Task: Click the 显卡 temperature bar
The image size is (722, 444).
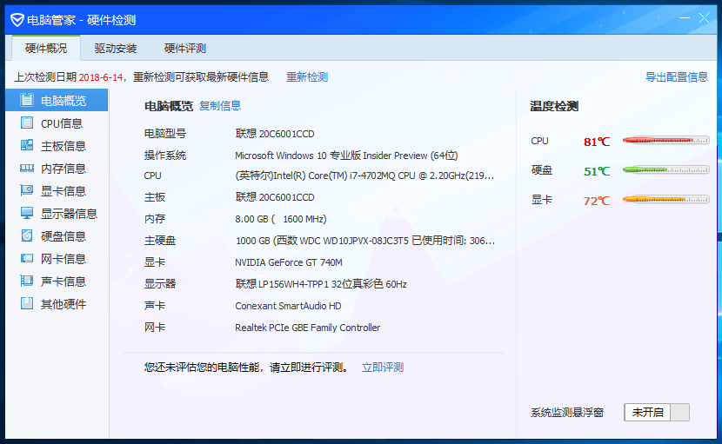Action: (x=665, y=199)
